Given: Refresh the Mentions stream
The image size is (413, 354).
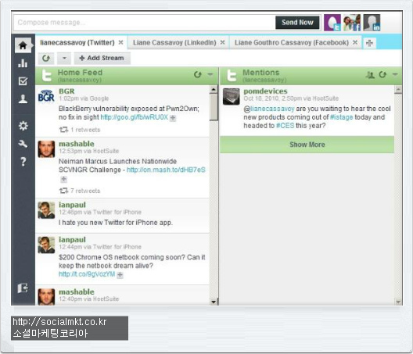Looking at the screenshot, I should click(382, 75).
